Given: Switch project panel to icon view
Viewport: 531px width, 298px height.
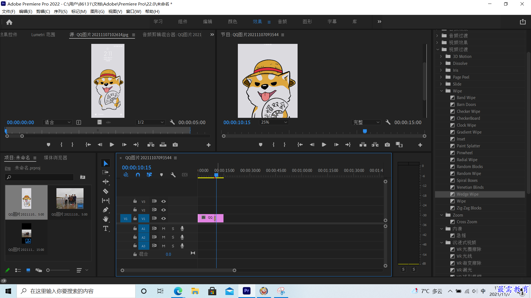Looking at the screenshot, I should (x=28, y=270).
